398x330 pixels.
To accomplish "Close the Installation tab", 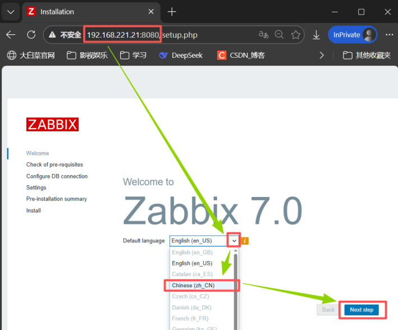I will tap(151, 12).
